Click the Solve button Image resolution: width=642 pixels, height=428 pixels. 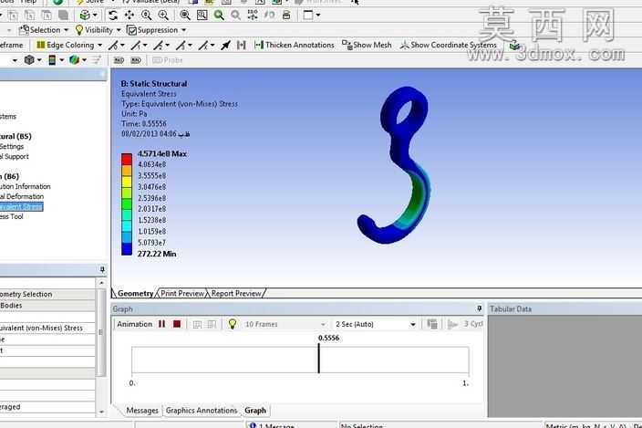(91, 2)
